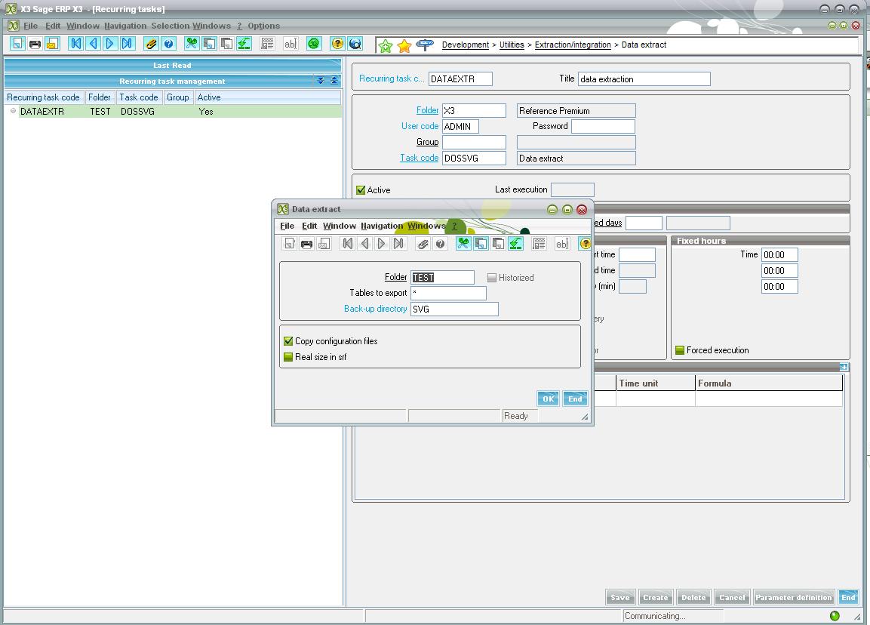Image resolution: width=870 pixels, height=625 pixels.
Task: Toggle the Historized checkbox
Action: [492, 278]
